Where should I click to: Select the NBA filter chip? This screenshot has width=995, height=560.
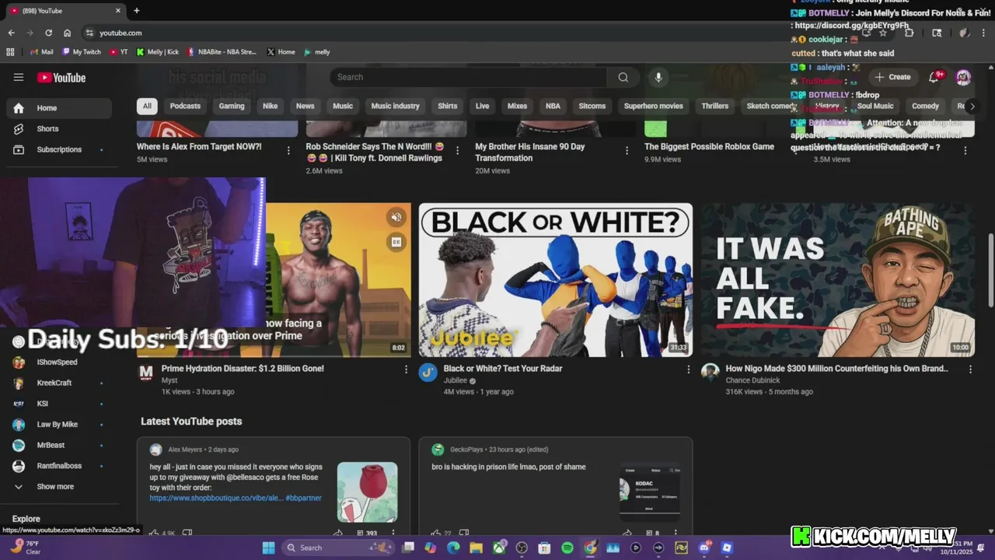coord(553,106)
